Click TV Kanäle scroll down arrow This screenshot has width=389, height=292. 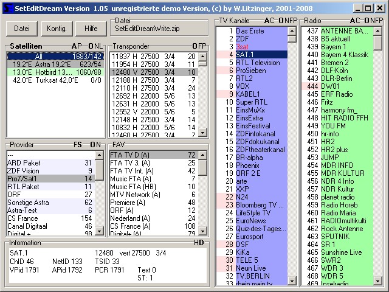click(x=292, y=281)
